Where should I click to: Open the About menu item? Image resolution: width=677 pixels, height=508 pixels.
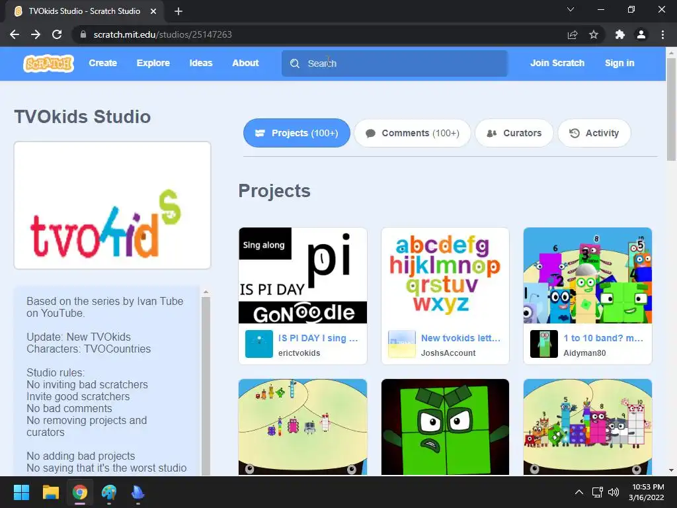245,63
